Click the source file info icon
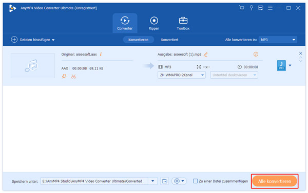Screen dimensions: 308x193 [x=101, y=54]
